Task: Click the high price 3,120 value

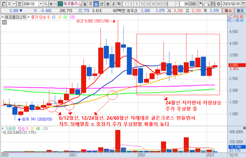Action: pos(196,11)
